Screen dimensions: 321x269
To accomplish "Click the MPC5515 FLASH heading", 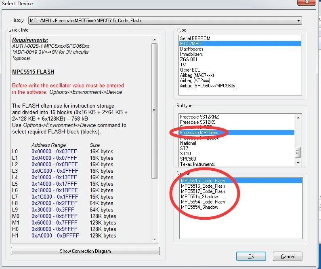I will [x=33, y=72].
